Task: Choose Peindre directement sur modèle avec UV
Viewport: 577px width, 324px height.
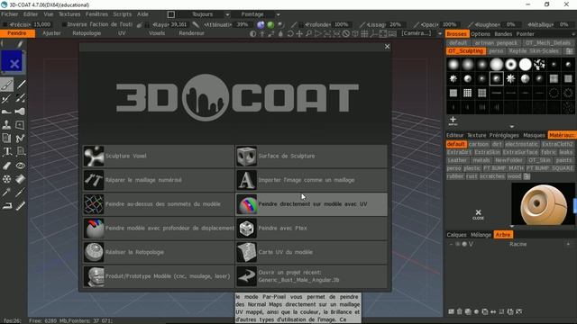Action: click(311, 204)
